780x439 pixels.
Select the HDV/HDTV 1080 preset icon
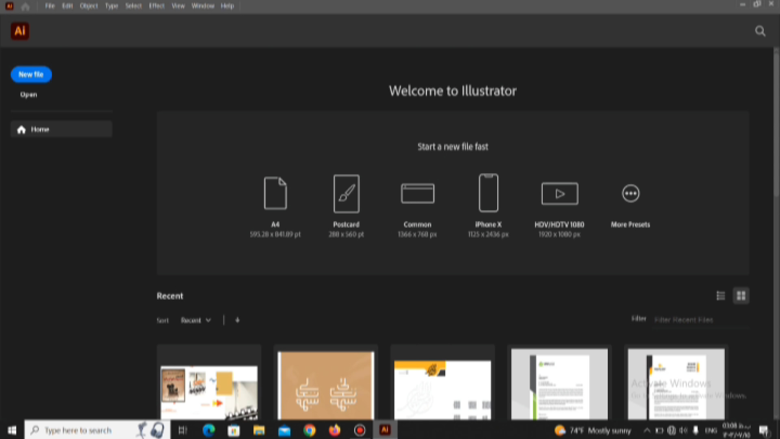559,193
